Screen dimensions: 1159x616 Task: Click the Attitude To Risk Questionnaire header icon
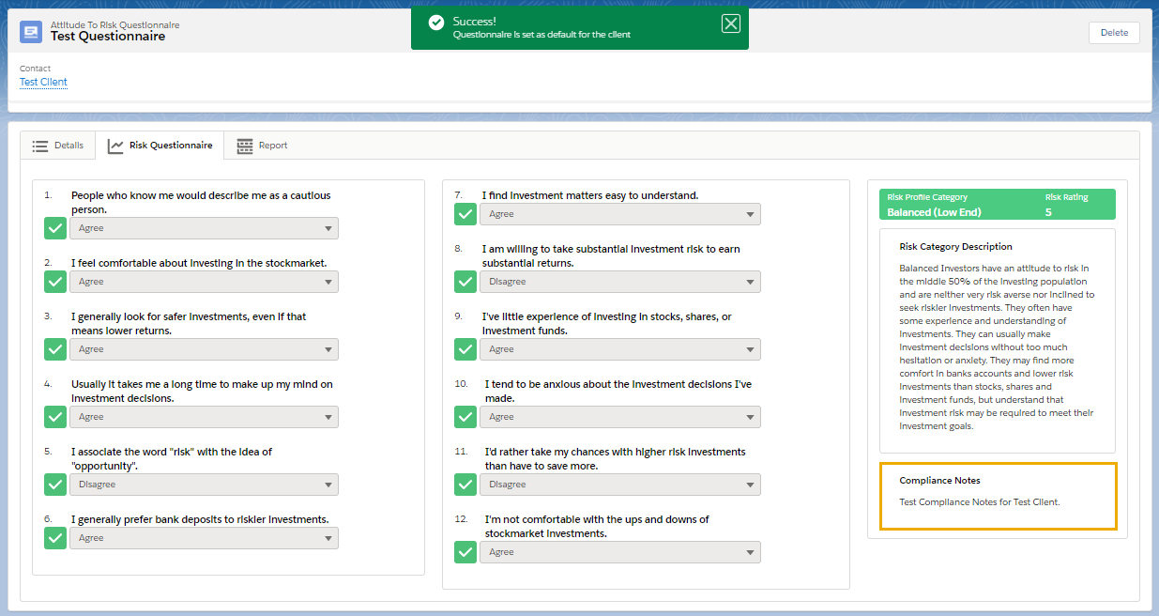[31, 32]
